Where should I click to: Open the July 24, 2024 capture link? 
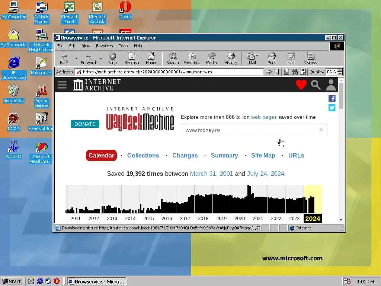tap(265, 174)
